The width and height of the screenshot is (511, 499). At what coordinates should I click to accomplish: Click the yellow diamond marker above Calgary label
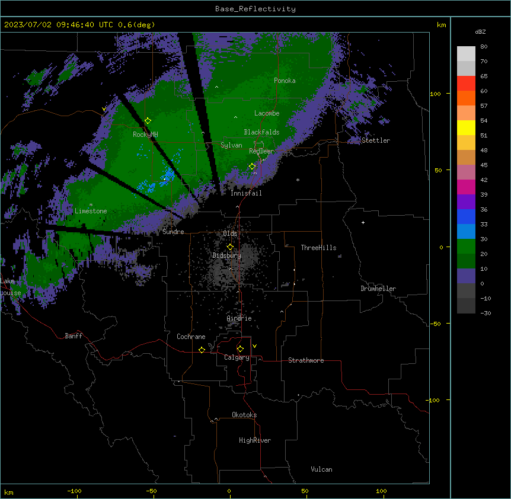pos(240,349)
